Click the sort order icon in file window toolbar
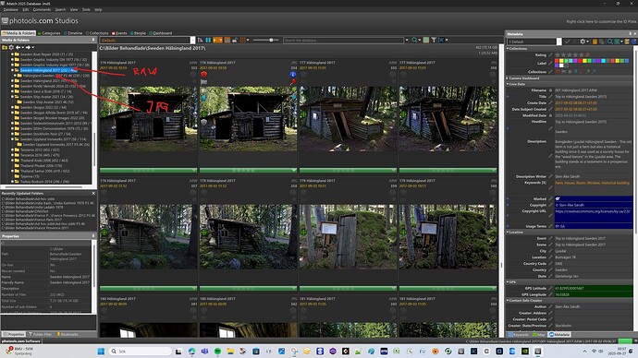The height and width of the screenshot is (358, 638). click(201, 41)
